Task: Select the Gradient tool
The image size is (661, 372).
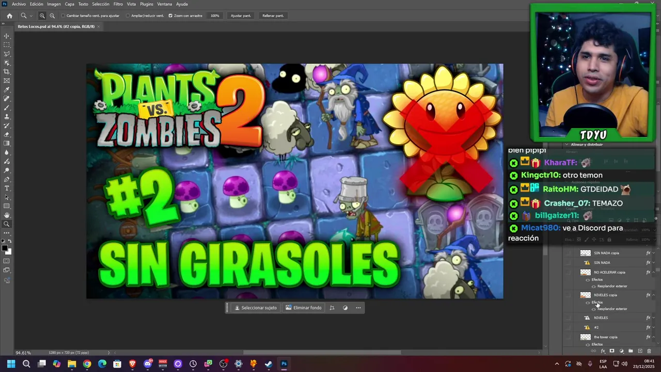Action: [7, 144]
